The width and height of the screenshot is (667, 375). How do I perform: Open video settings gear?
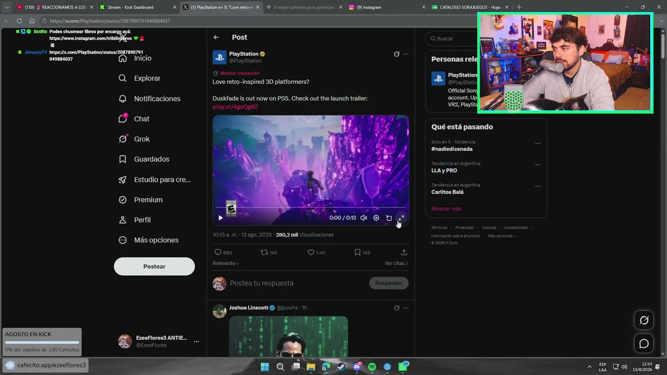376,218
